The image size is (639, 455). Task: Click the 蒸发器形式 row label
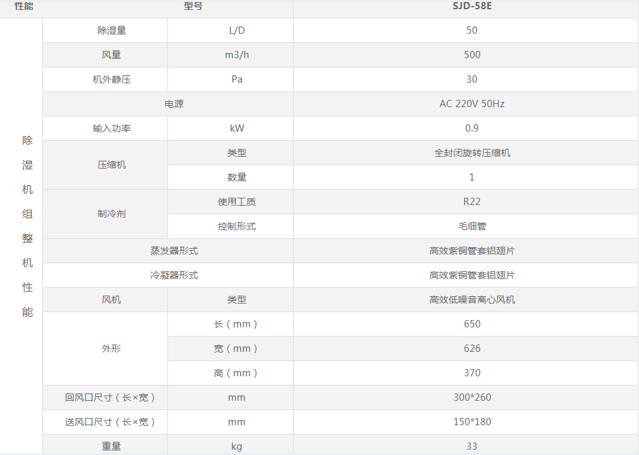[x=174, y=251]
